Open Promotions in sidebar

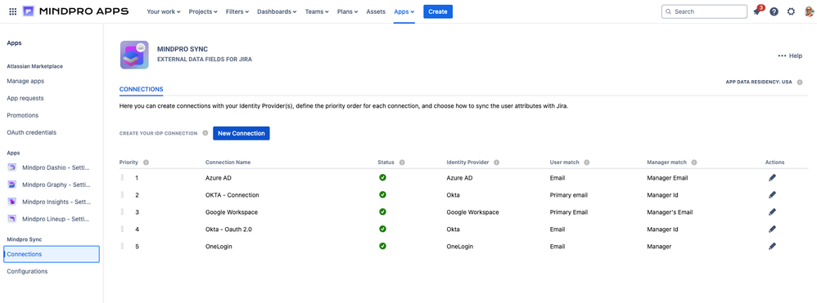[22, 115]
